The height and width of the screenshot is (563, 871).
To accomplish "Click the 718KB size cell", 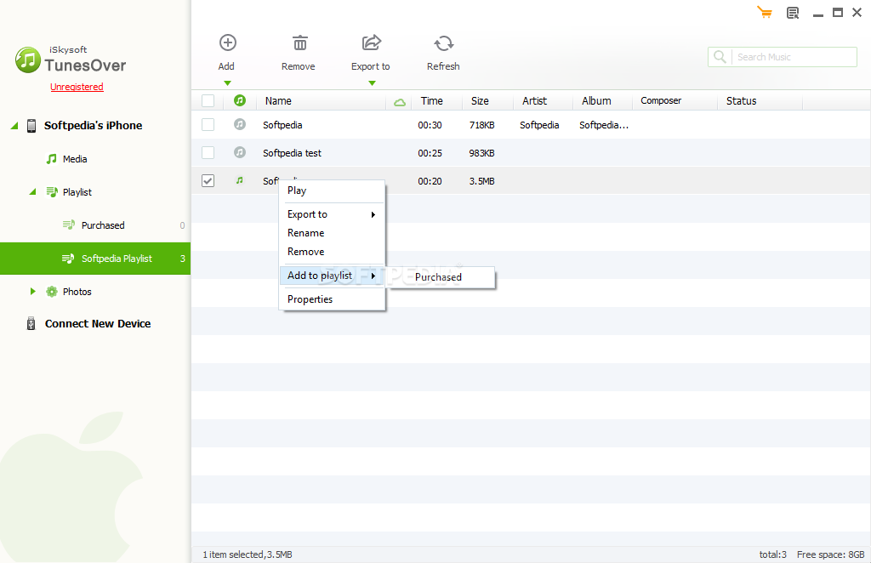I will pos(481,125).
